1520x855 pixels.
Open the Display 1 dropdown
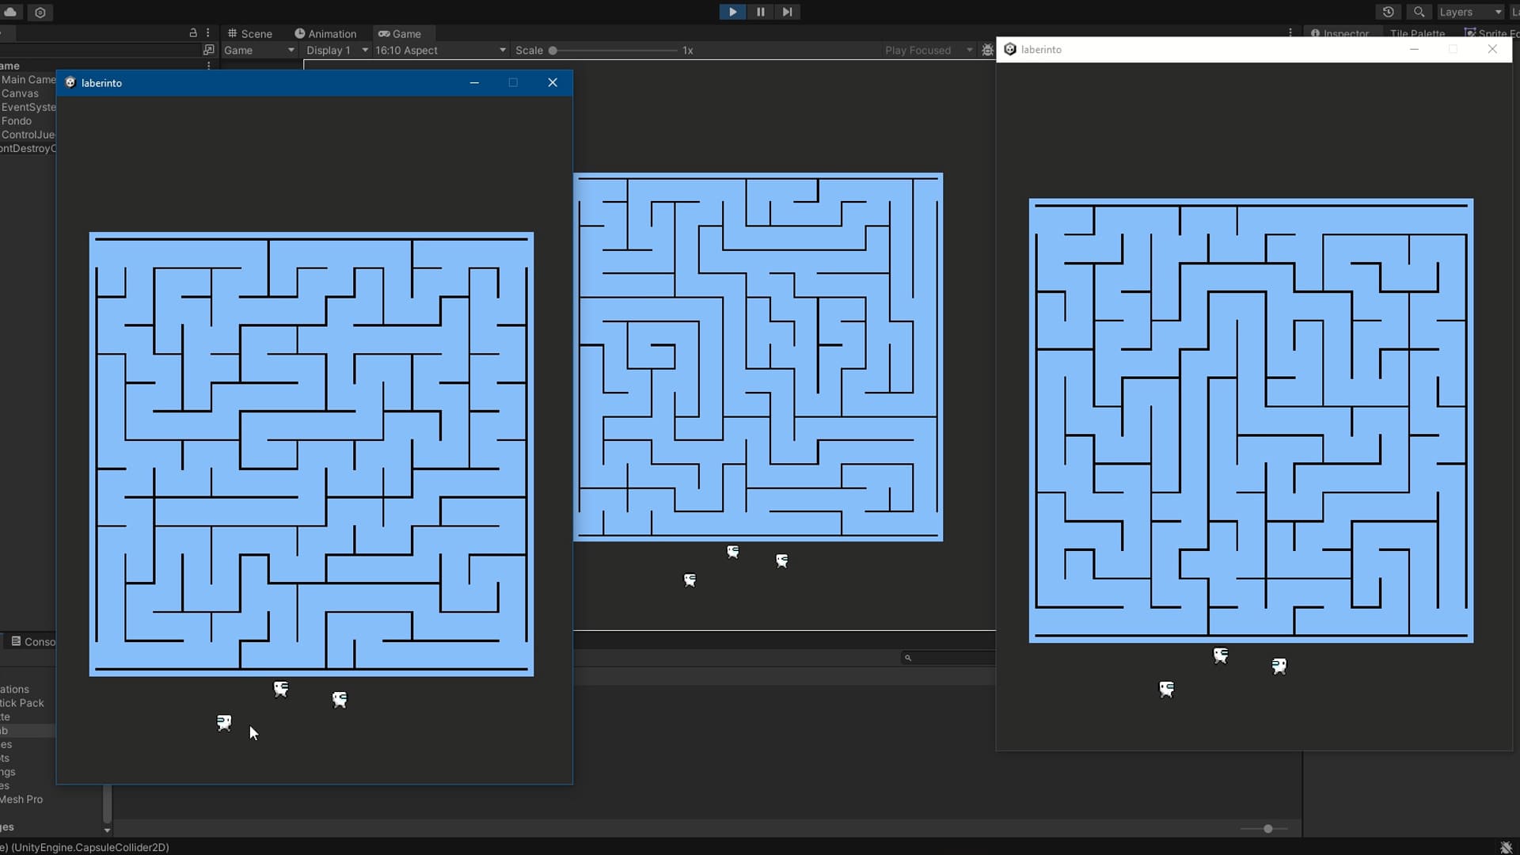[x=335, y=49]
